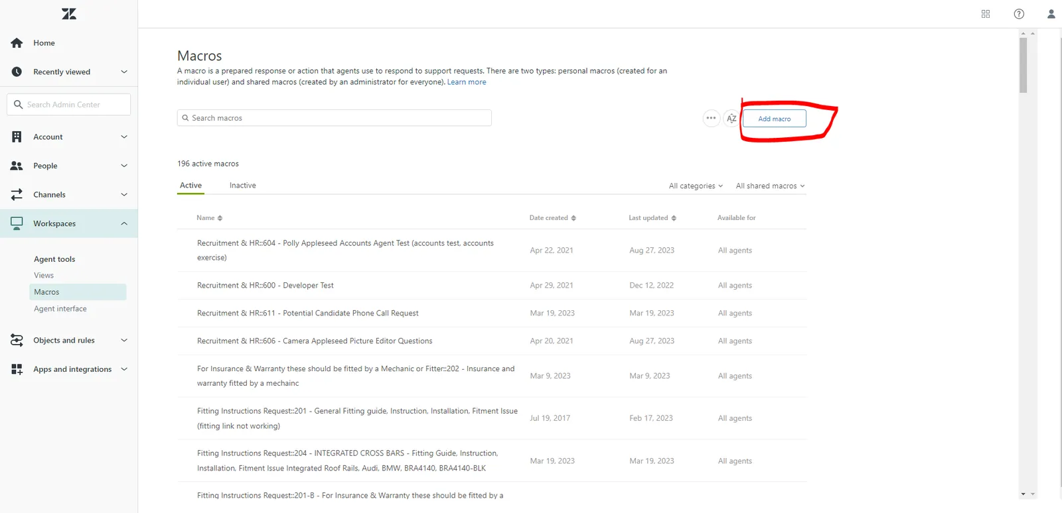Click the Jul 19, 2017 date cell
This screenshot has height=513, width=1062.
(x=550, y=418)
